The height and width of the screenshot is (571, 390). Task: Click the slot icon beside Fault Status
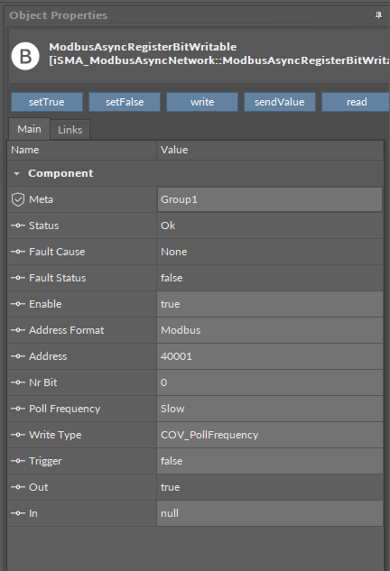[18, 278]
